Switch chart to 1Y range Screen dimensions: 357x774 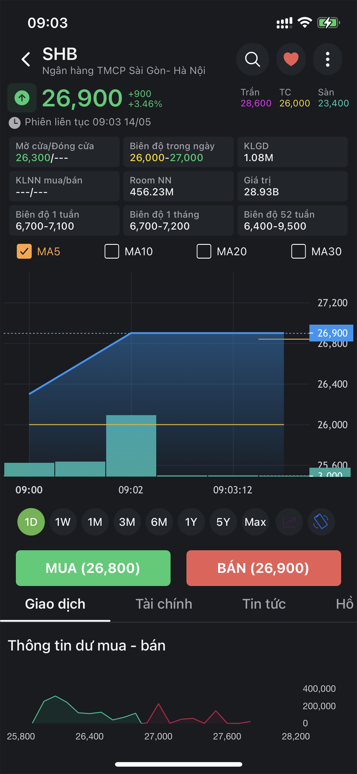tap(191, 522)
